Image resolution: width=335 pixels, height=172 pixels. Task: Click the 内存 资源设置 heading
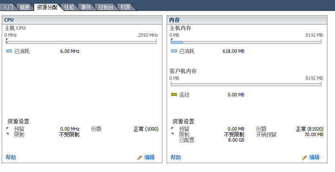183,122
